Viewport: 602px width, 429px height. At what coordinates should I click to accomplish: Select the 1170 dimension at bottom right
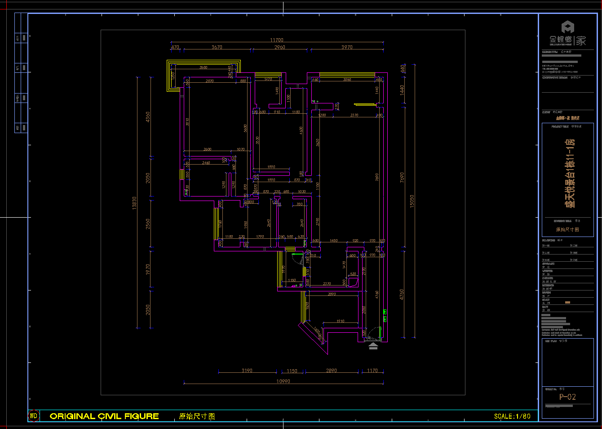click(372, 371)
